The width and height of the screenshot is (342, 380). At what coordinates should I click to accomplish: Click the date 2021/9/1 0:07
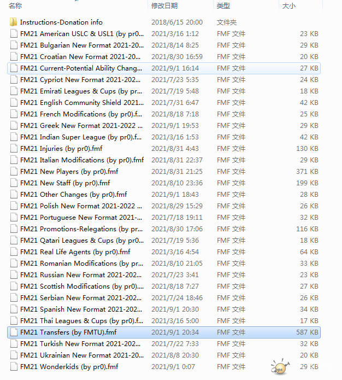(x=173, y=367)
